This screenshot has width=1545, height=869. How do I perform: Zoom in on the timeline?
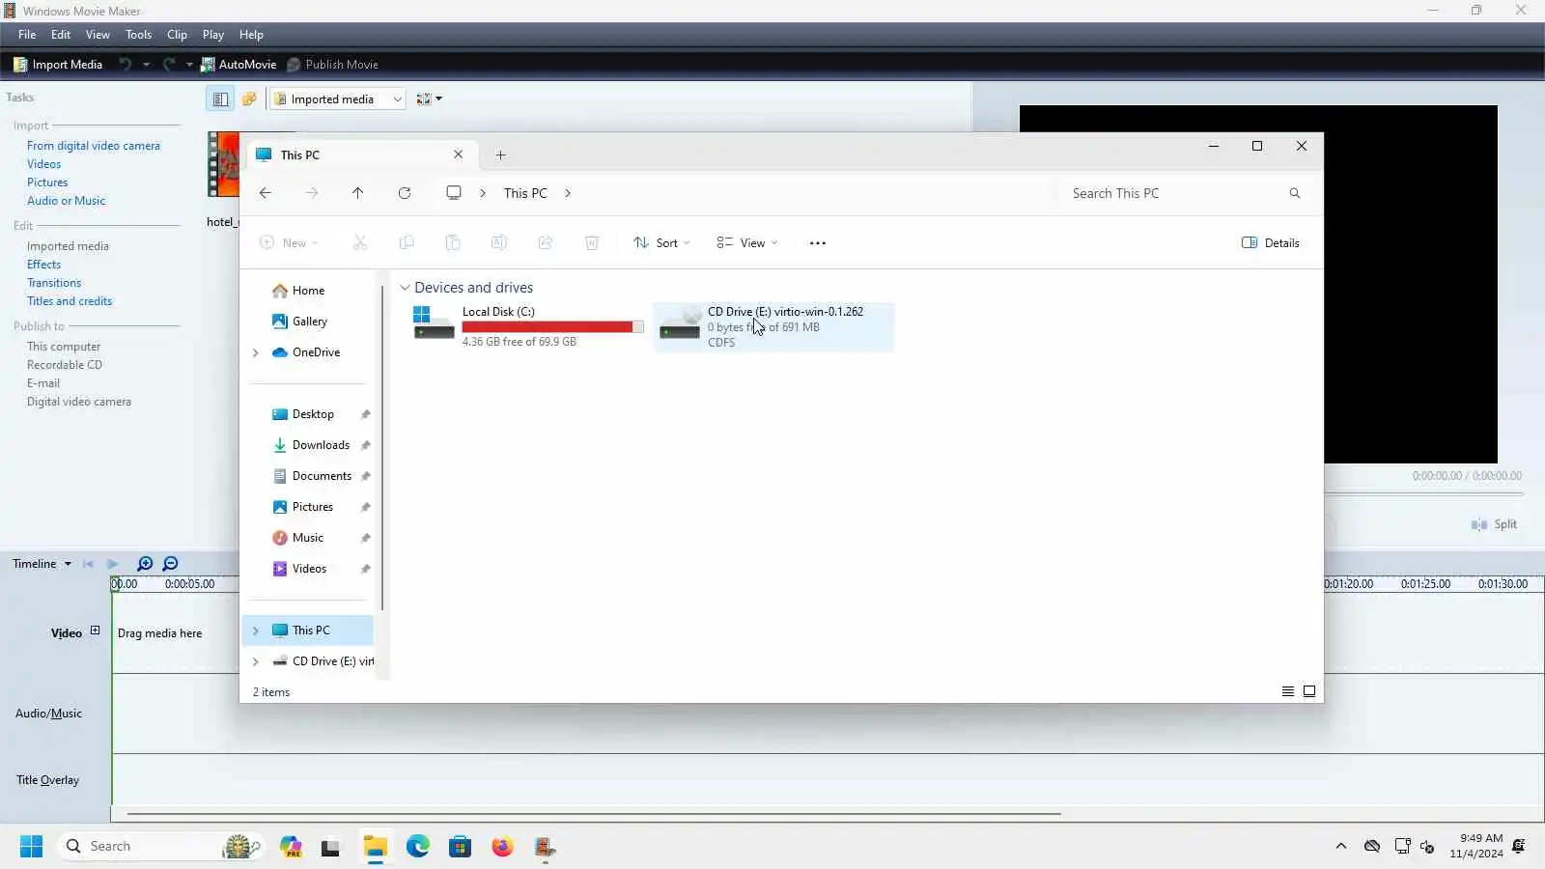pyautogui.click(x=145, y=564)
